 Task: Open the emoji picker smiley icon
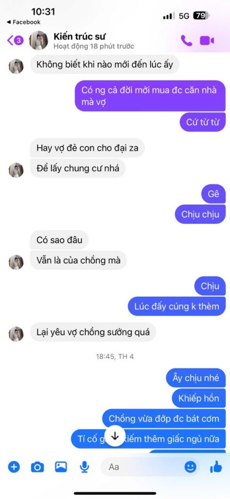190,467
